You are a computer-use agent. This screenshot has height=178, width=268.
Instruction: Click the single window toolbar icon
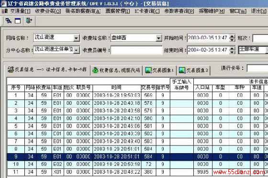(x=18, y=21)
